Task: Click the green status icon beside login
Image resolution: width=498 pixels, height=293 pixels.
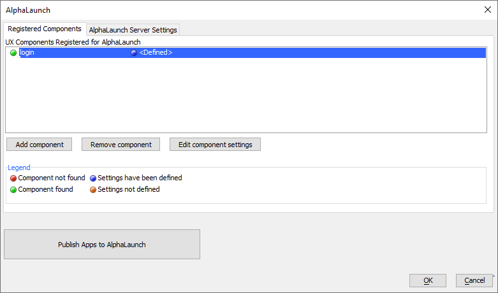Action: pos(13,53)
